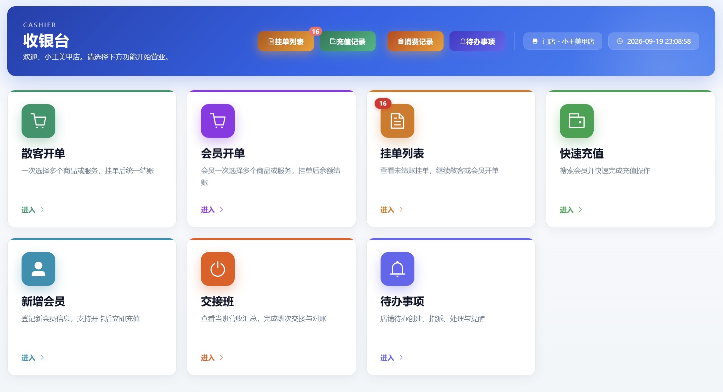This screenshot has height=392, width=723.
Task: Click the red 16 badge on 挂单列表 card
Action: coord(383,103)
